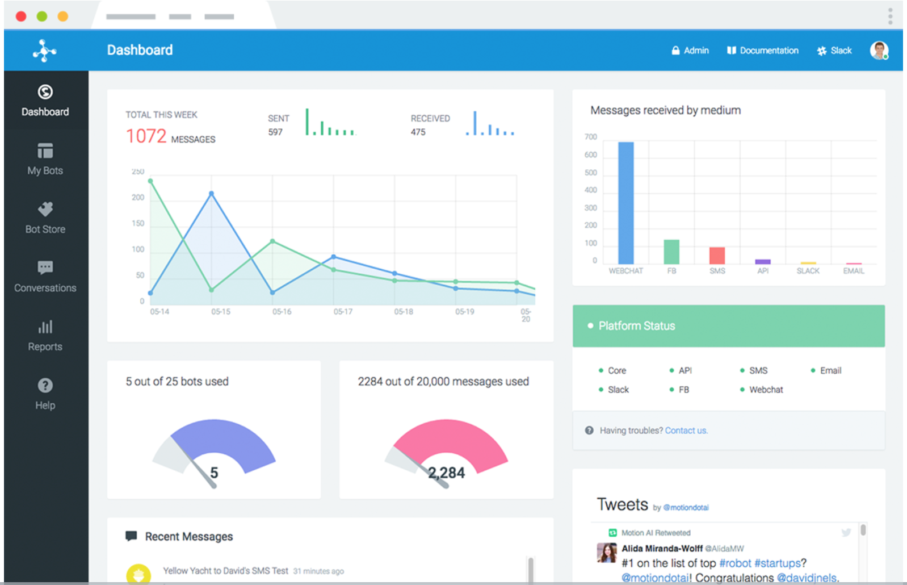
Task: Click the bots used gauge
Action: click(x=214, y=453)
